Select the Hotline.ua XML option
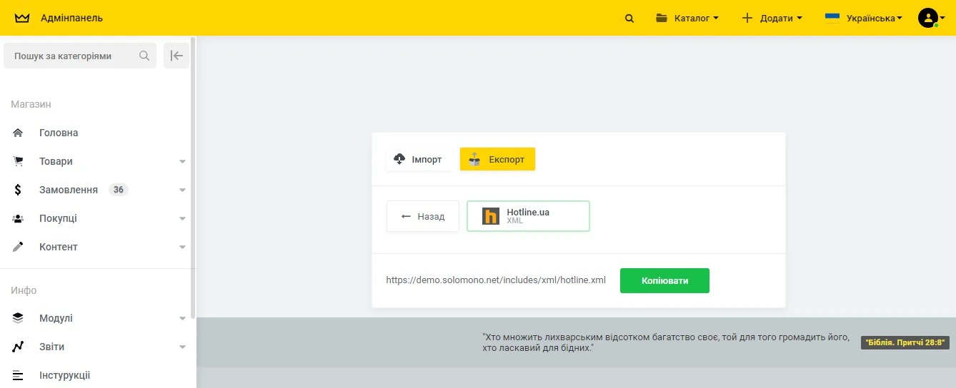 [x=528, y=216]
